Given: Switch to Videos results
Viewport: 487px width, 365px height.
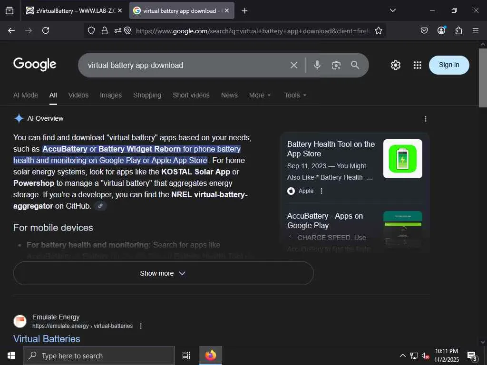Looking at the screenshot, I should point(78,95).
